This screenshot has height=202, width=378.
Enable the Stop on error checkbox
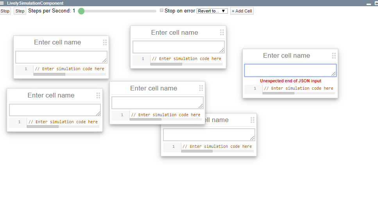[162, 11]
